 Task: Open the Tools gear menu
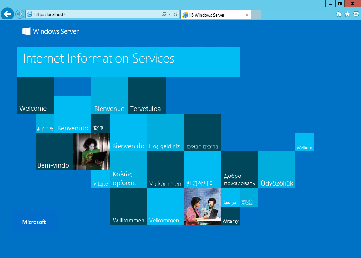click(356, 14)
